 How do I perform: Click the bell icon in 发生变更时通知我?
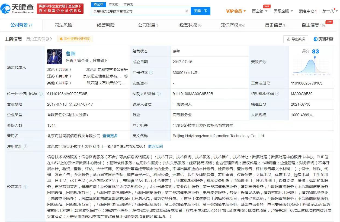(61, 39)
